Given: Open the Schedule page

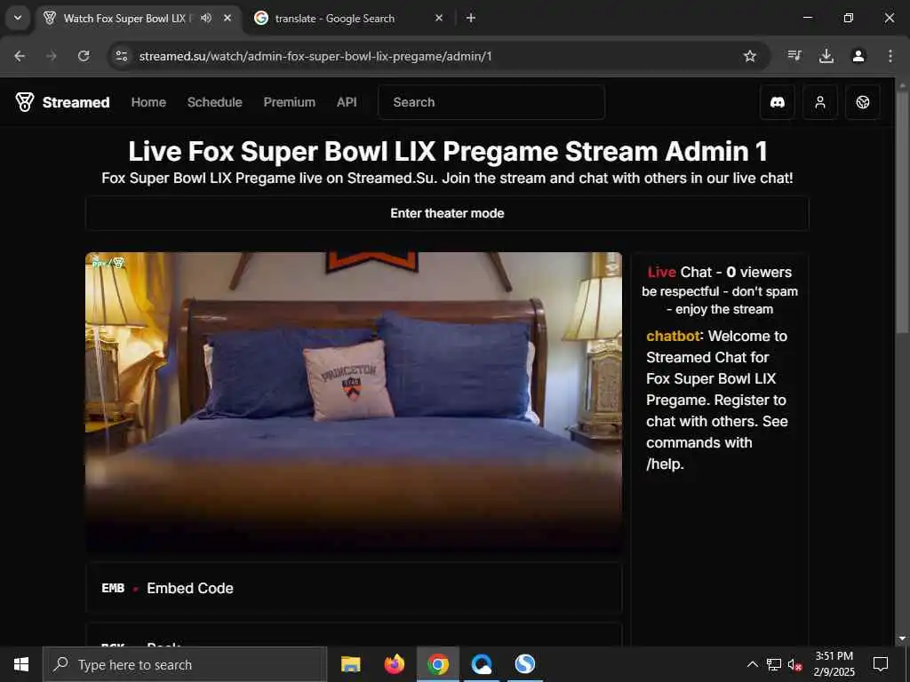Looking at the screenshot, I should [x=215, y=102].
